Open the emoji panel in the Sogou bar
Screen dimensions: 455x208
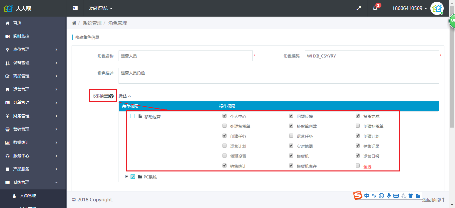[381, 196]
